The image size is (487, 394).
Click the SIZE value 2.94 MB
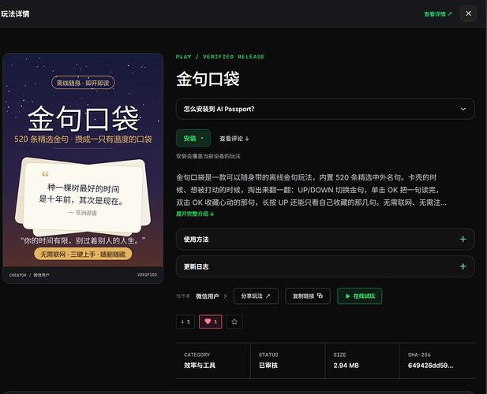pyautogui.click(x=346, y=366)
